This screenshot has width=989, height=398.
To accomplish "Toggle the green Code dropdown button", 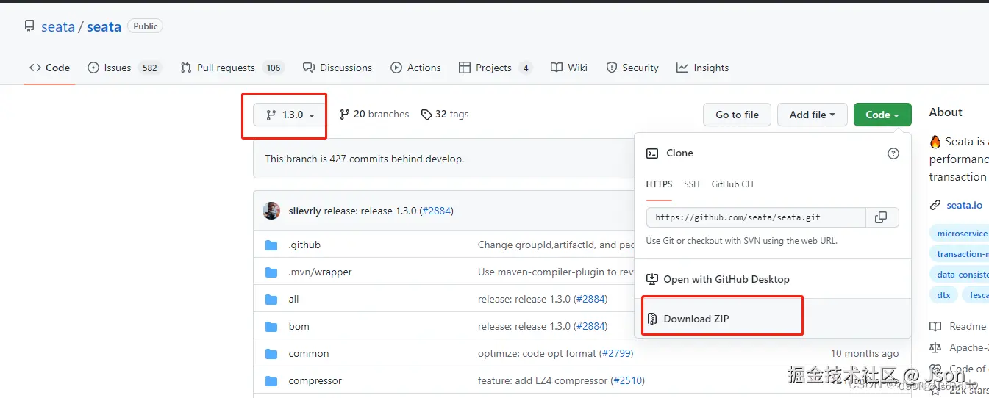I will tap(882, 115).
